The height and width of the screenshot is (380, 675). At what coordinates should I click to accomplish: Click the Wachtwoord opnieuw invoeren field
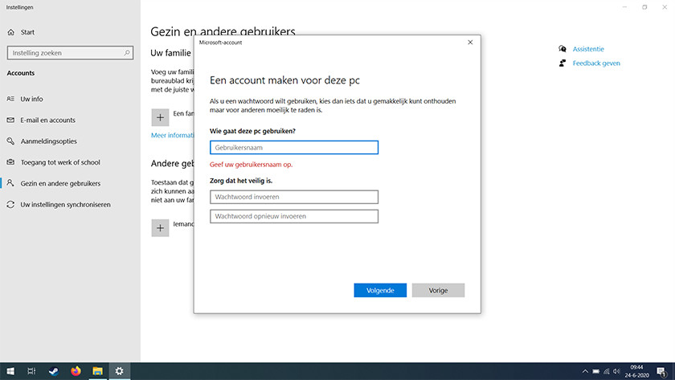(293, 216)
